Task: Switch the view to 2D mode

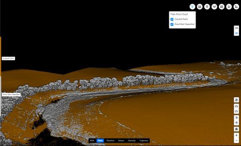Action: (236, 28)
